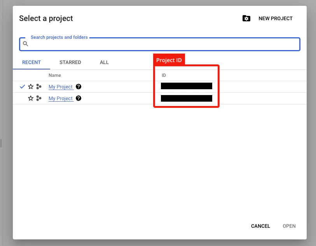The height and width of the screenshot is (246, 316).
Task: Click the NEW PROJECT button
Action: coord(276,19)
